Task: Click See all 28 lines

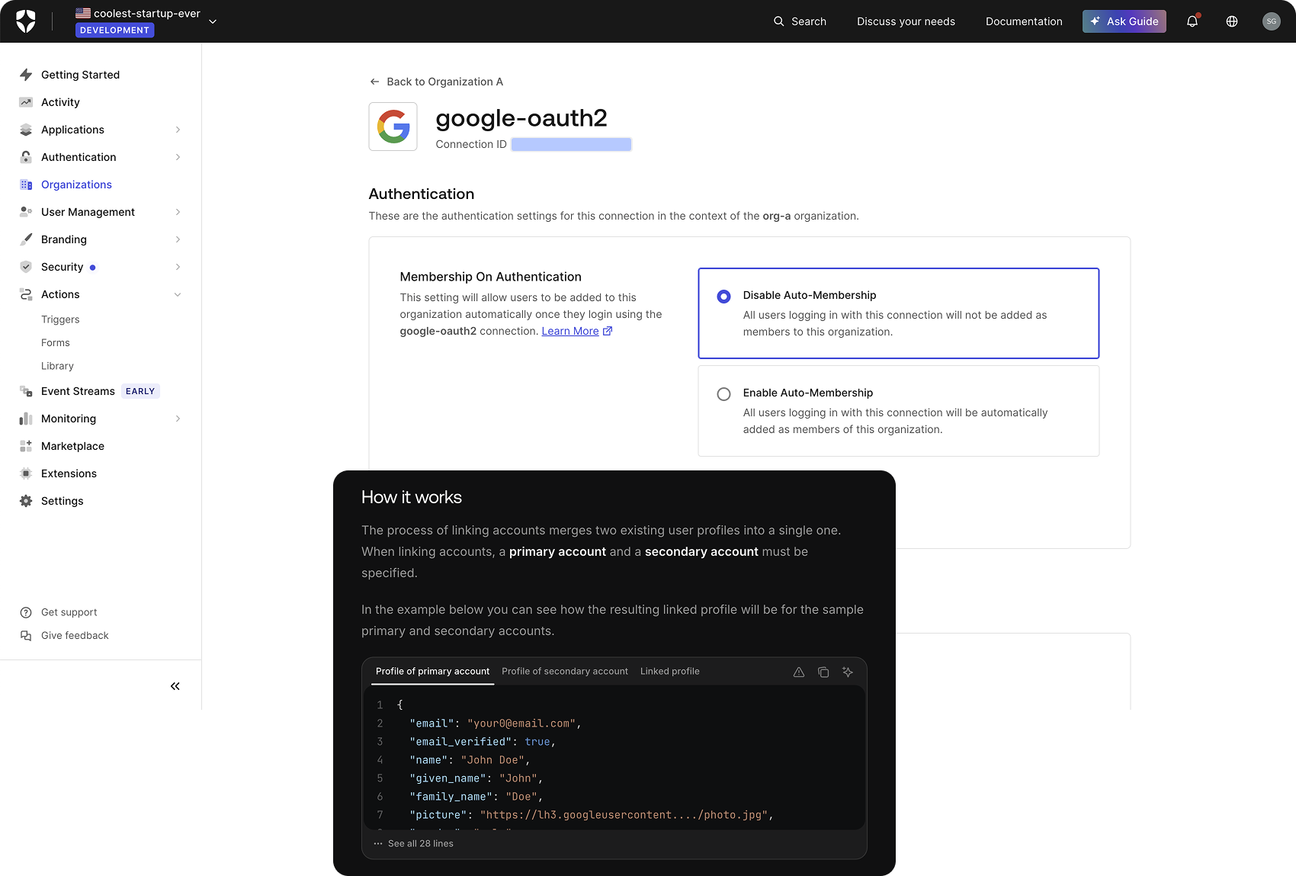Action: pos(420,843)
